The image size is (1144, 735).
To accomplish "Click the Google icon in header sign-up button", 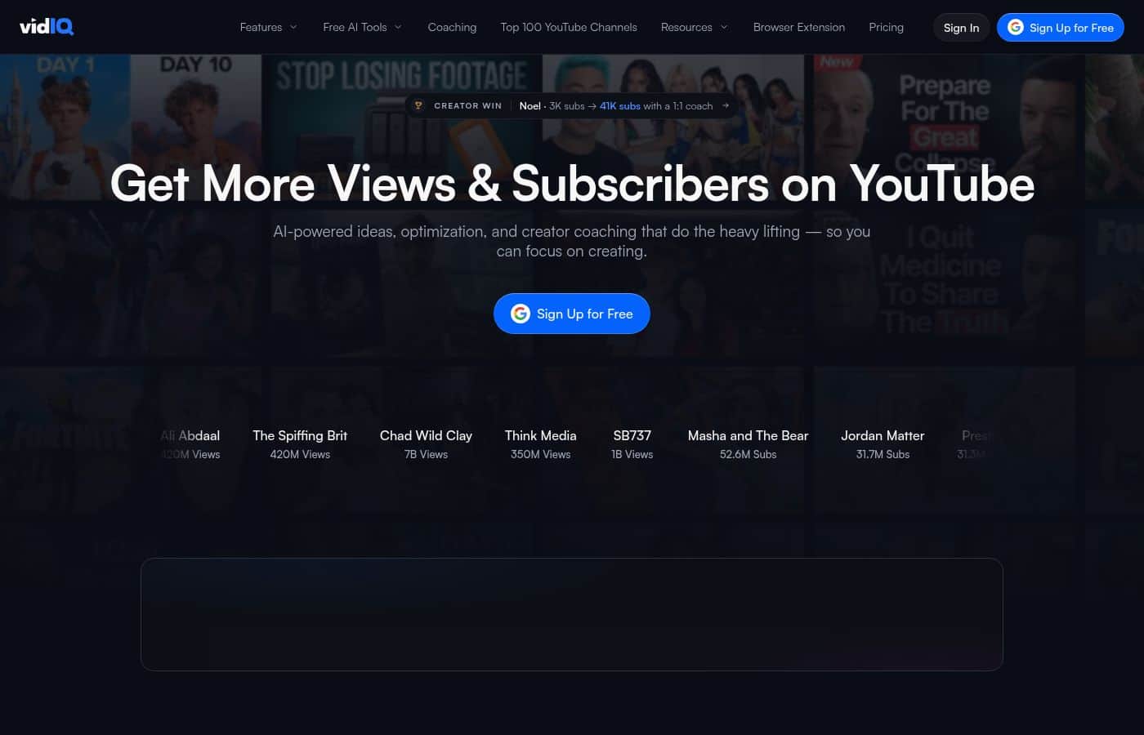I will tap(1016, 27).
